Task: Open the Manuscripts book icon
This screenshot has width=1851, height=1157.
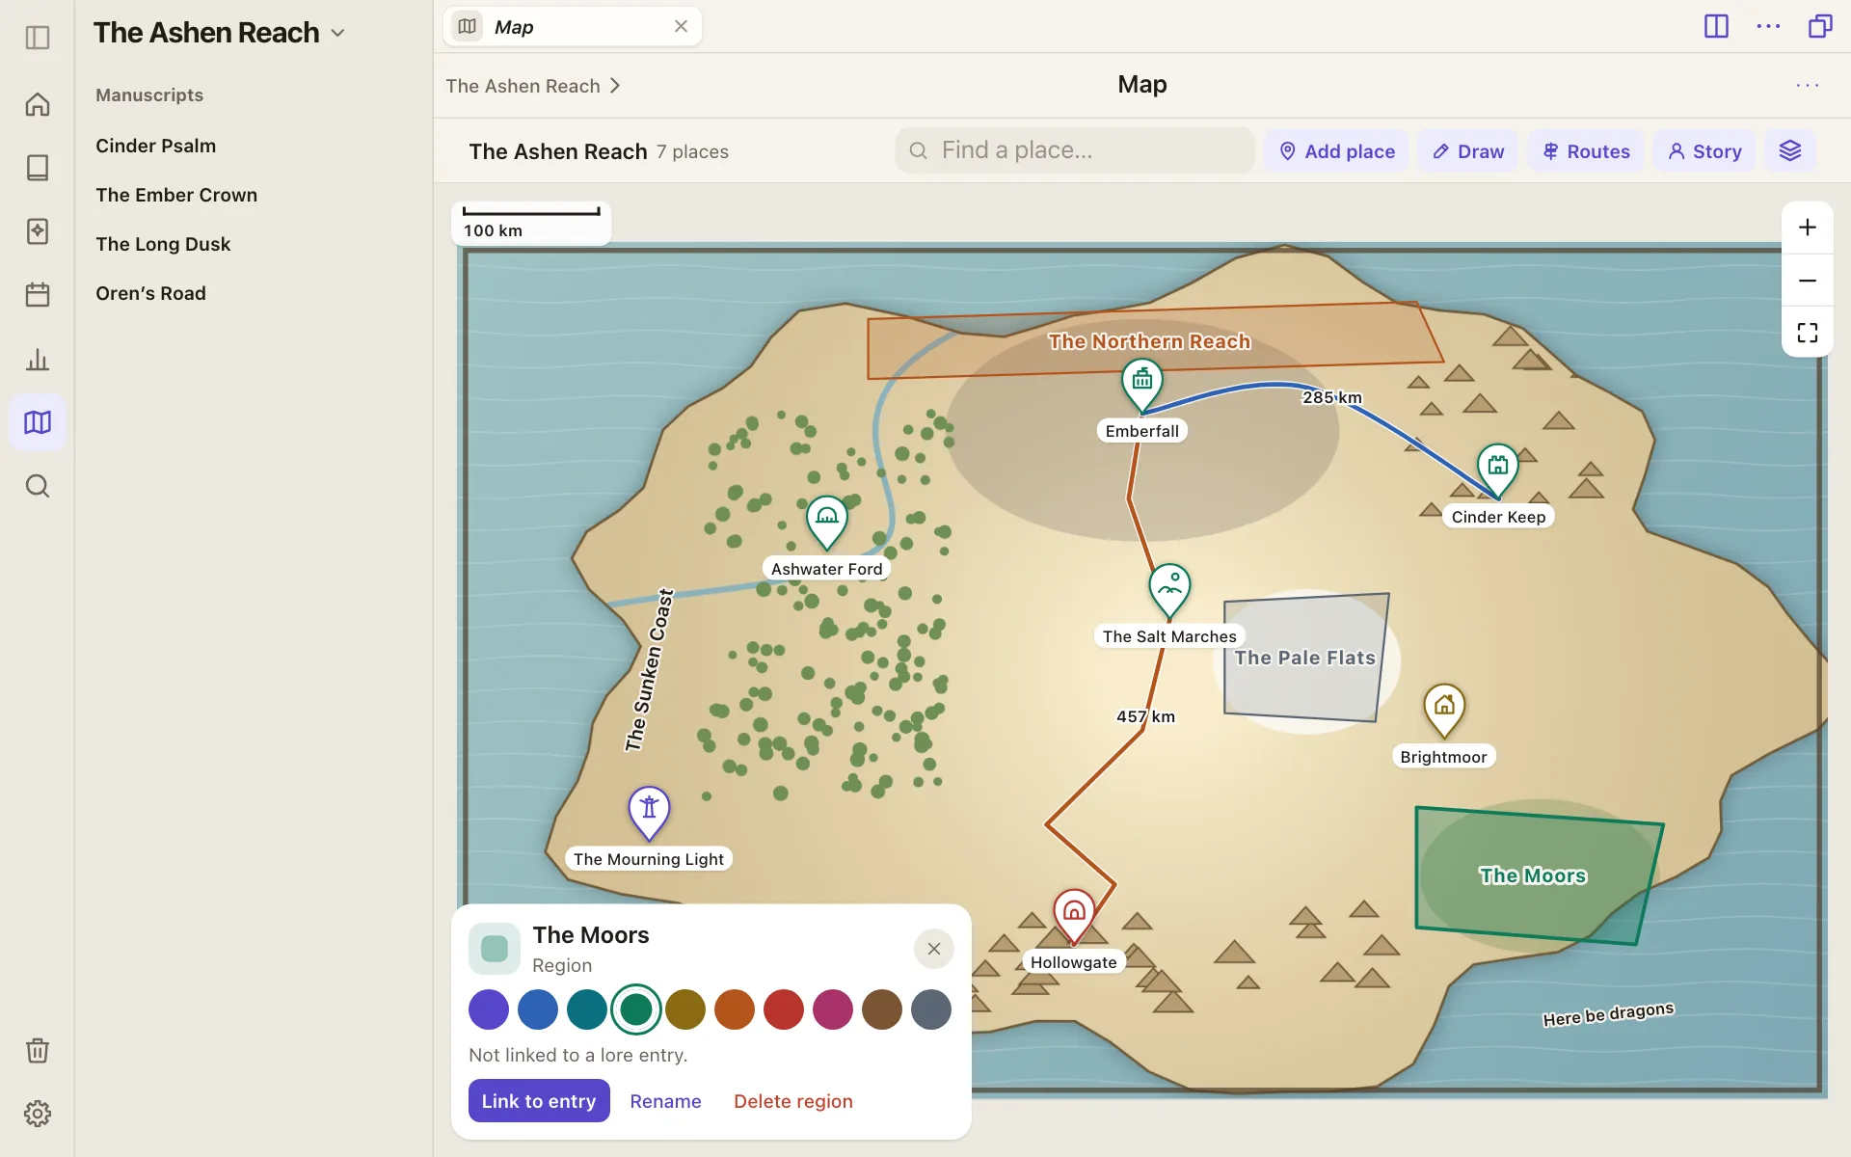Action: coord(38,168)
